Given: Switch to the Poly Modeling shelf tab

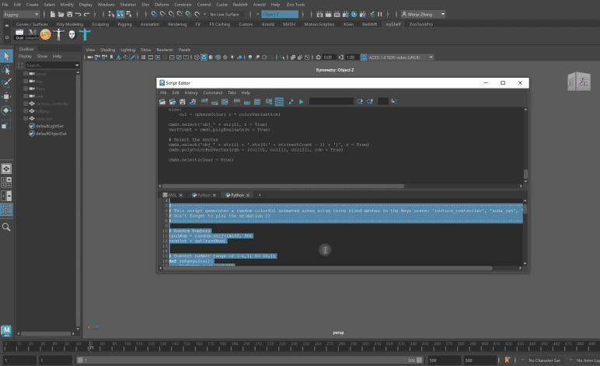Looking at the screenshot, I should (x=70, y=24).
